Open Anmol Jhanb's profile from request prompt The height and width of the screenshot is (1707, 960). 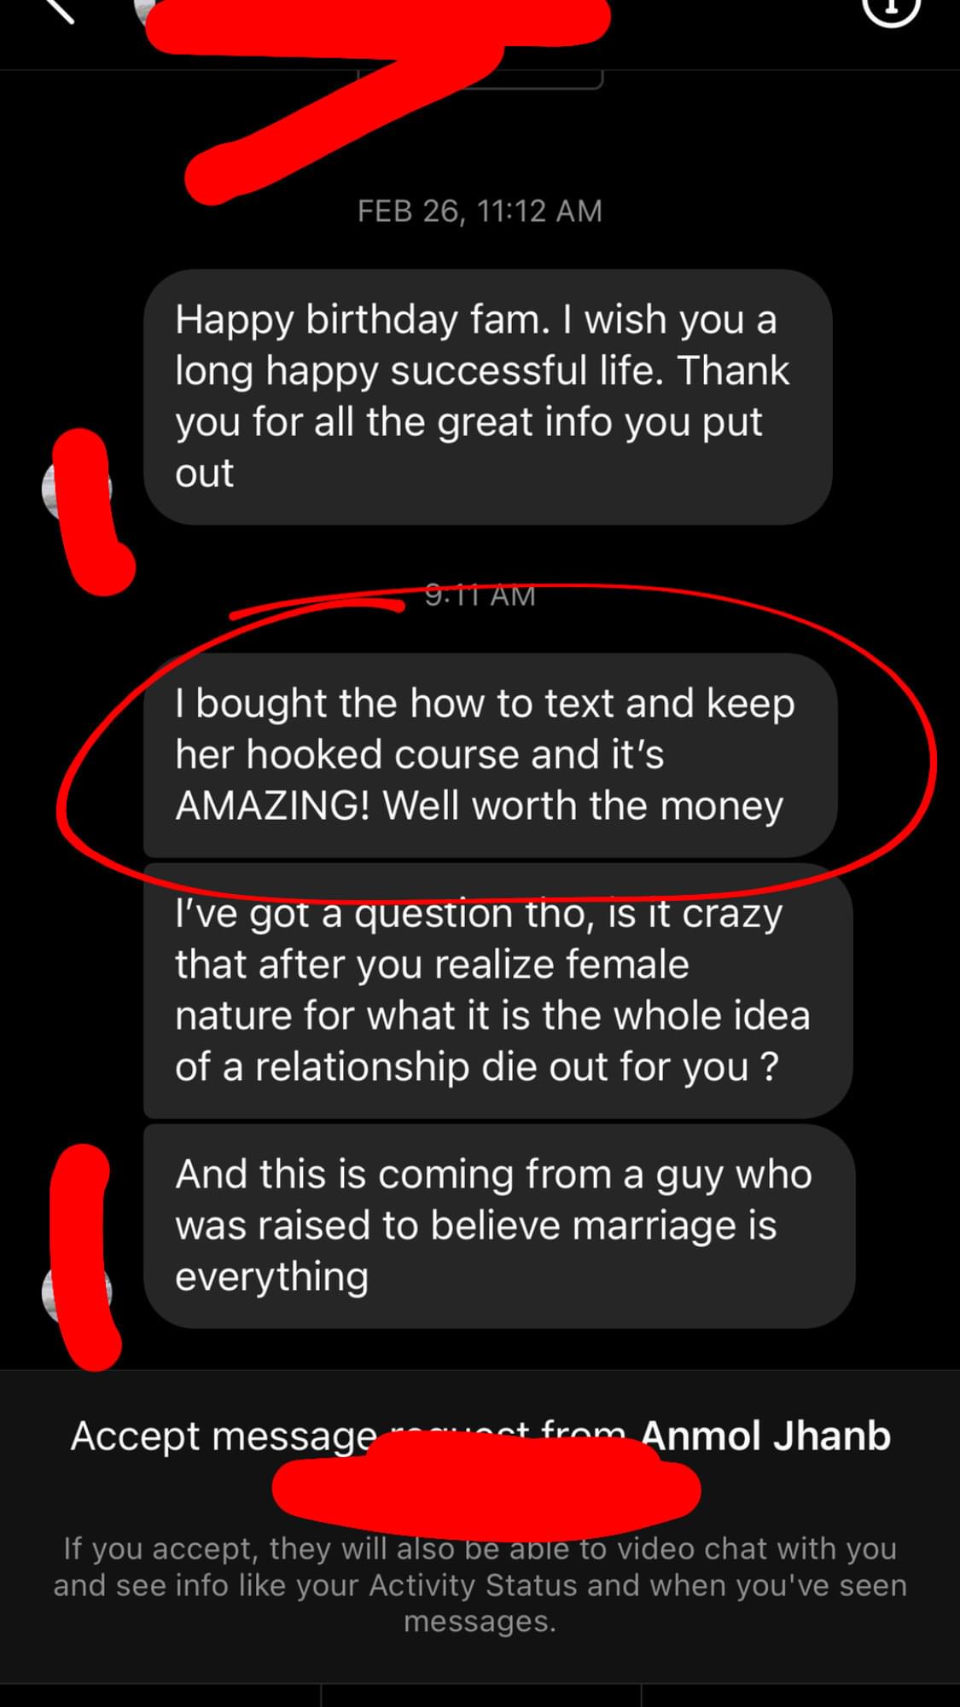coord(765,1436)
